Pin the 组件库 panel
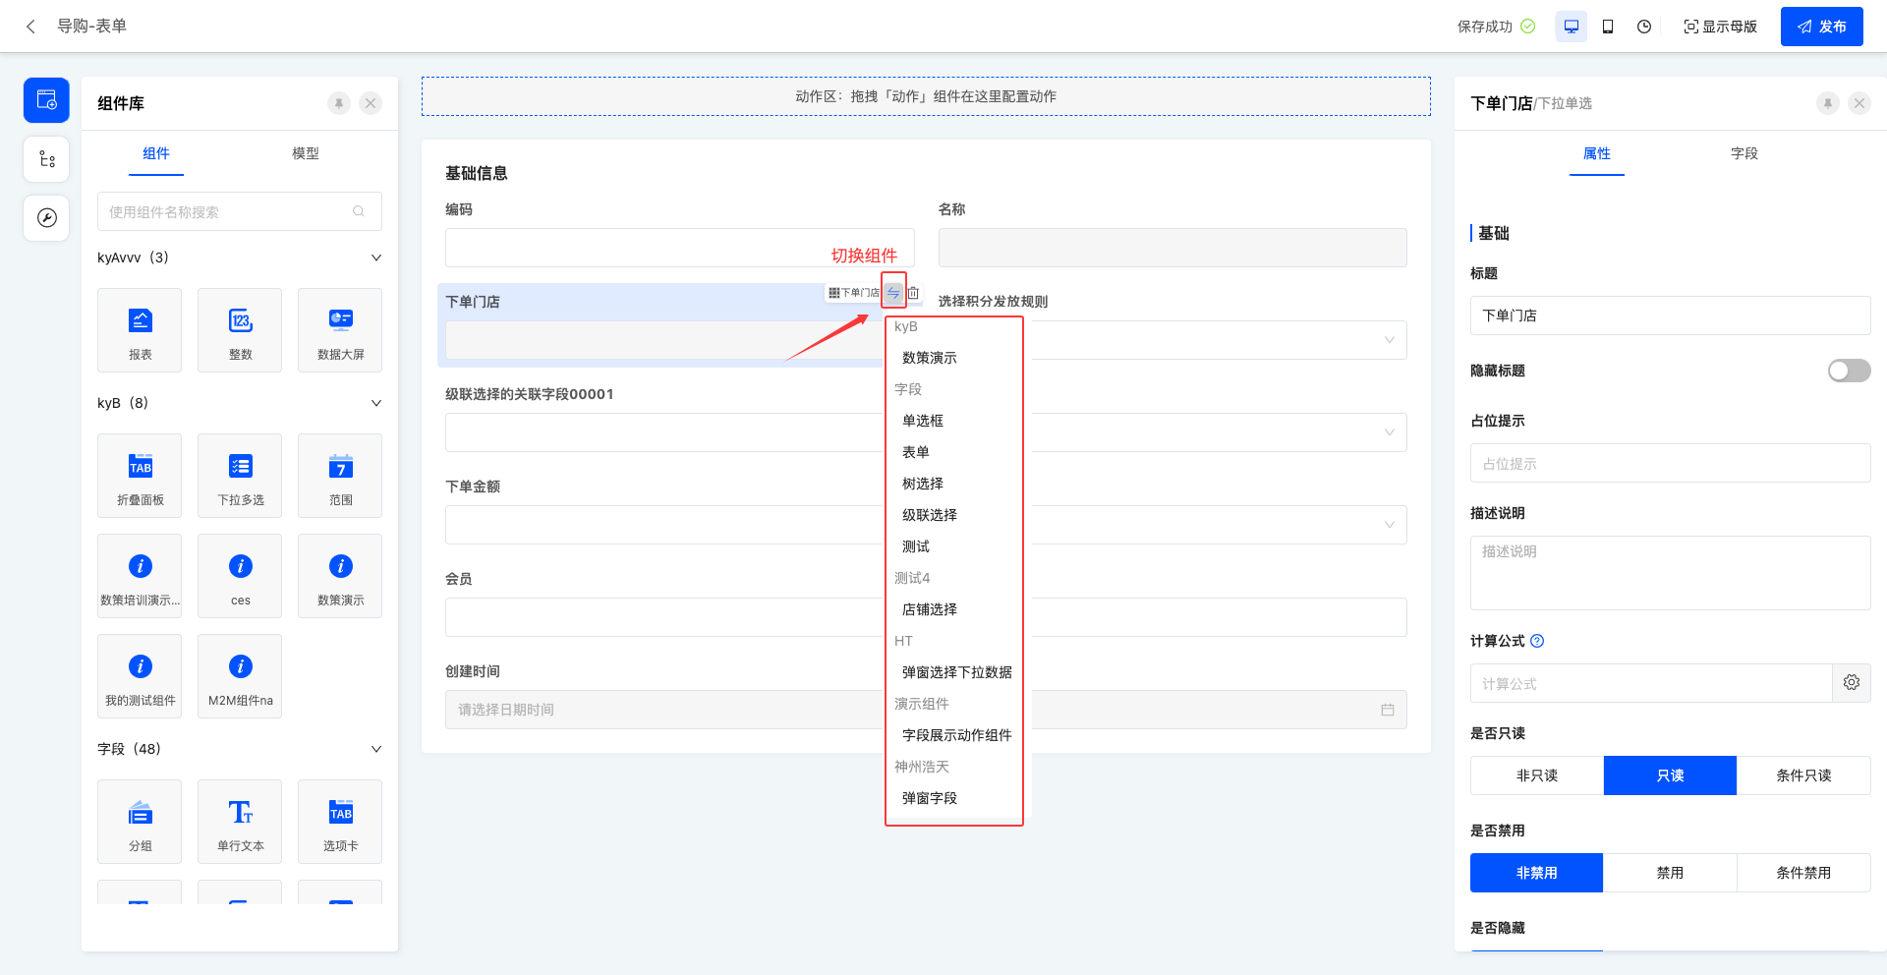 coord(339,103)
